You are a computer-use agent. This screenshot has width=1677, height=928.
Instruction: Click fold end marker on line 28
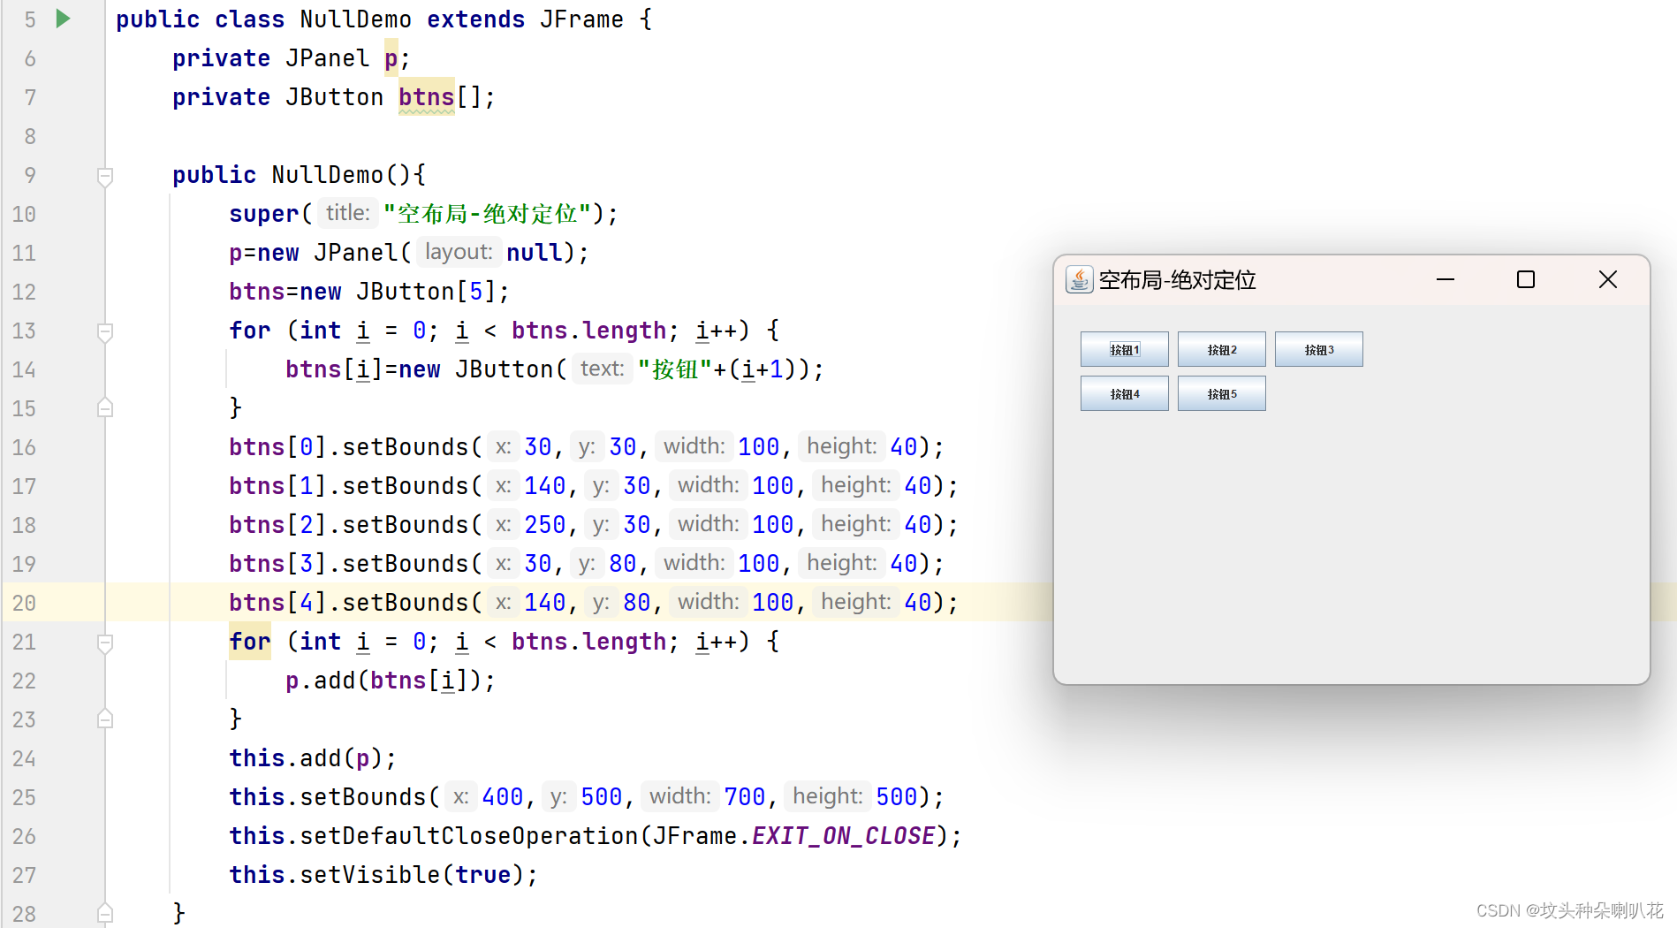click(x=105, y=912)
